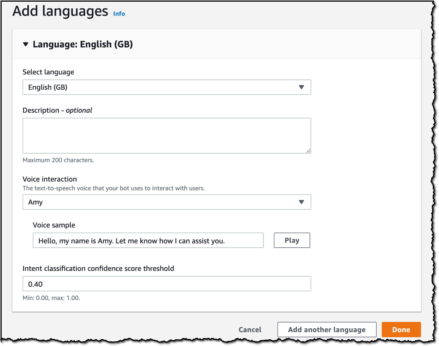Click the Voice interaction label
This screenshot has height=346, width=439.
[x=50, y=179]
